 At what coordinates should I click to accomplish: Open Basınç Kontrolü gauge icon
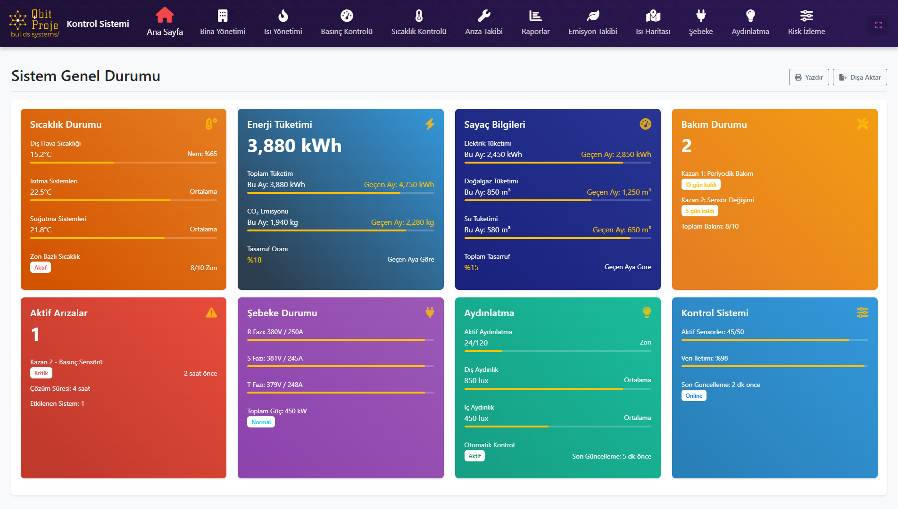pyautogui.click(x=346, y=16)
